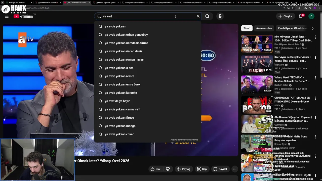Viewport: 322px width, 181px height.
Task: Open options for Teoman Yılbaşı Özel video
Action: (x=315, y=78)
